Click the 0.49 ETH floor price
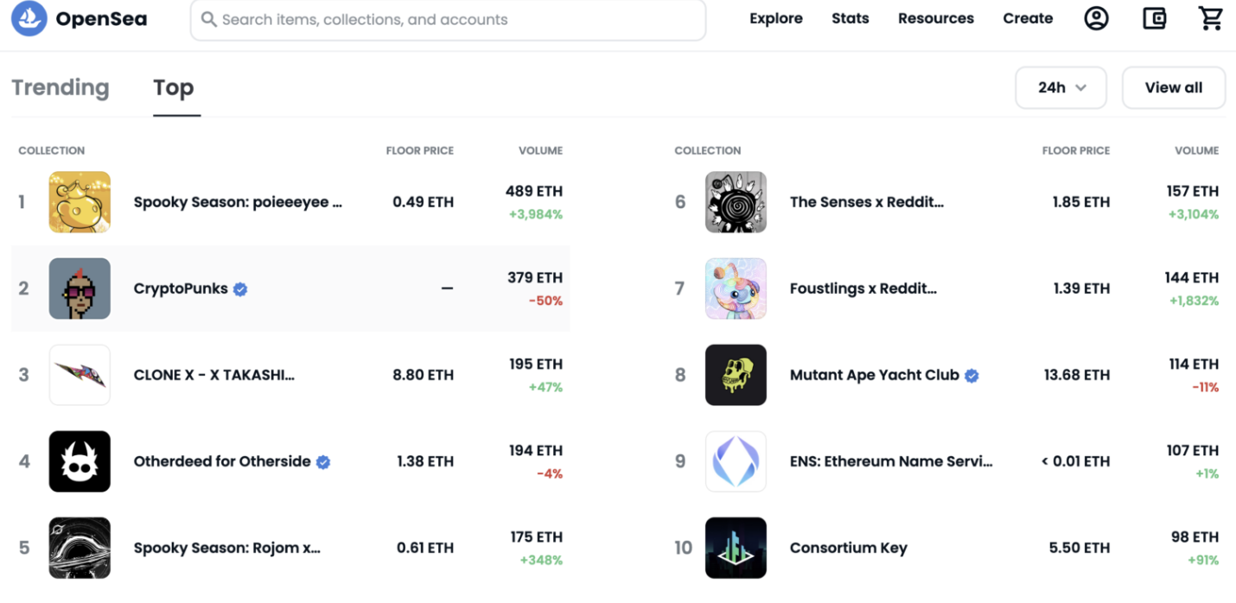 (x=423, y=202)
